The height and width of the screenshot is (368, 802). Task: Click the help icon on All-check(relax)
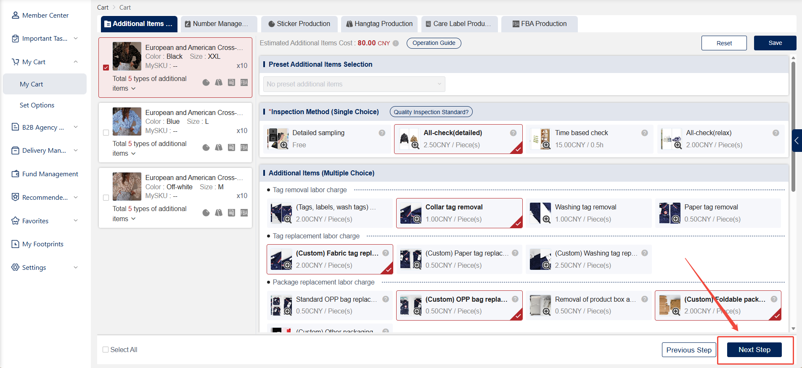(776, 133)
